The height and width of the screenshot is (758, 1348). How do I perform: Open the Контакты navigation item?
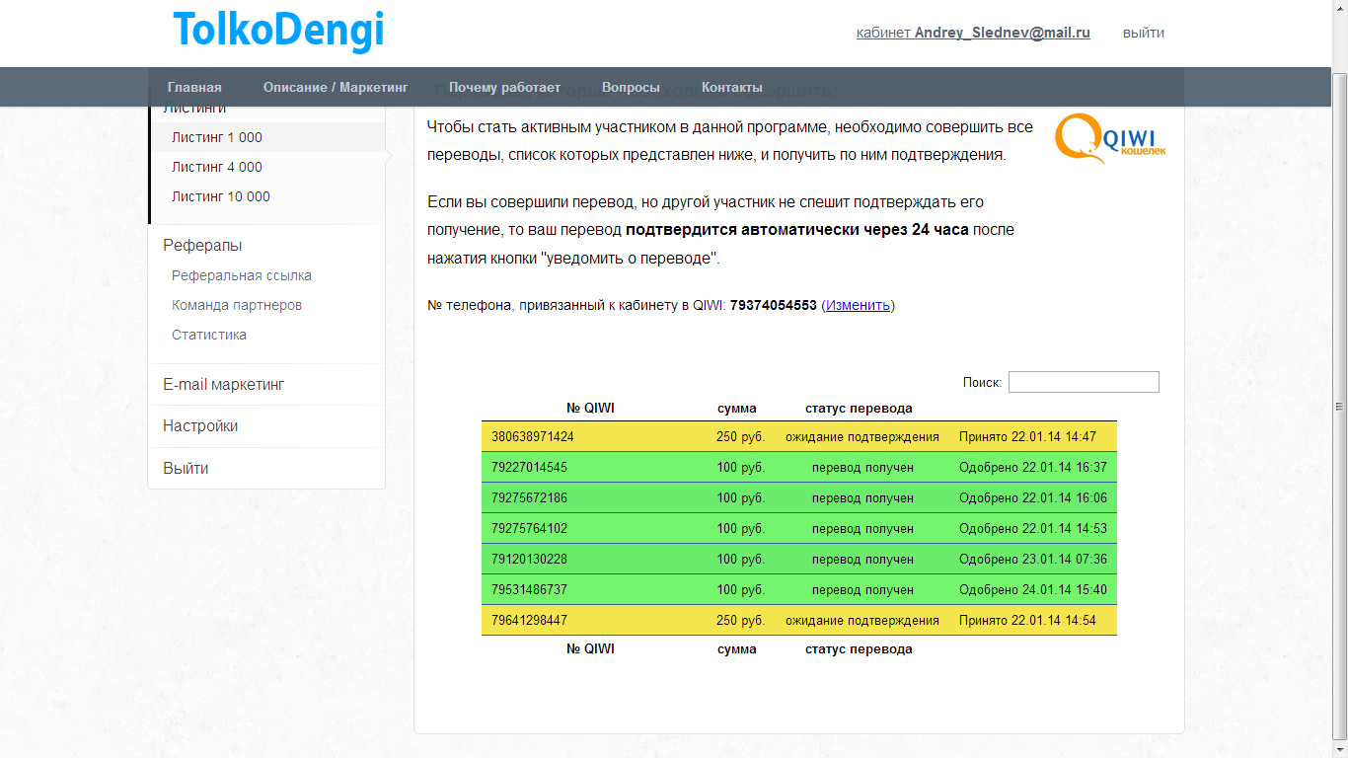pos(732,87)
